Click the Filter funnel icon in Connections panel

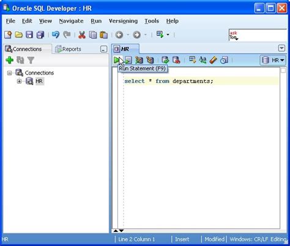coord(31,60)
